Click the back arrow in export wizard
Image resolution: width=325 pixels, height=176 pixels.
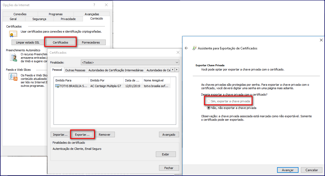coord(186,48)
